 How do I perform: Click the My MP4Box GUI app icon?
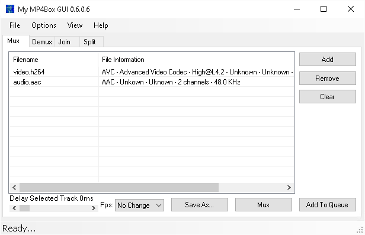pyautogui.click(x=10, y=9)
